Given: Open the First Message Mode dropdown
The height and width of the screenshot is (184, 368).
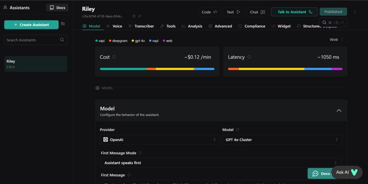Looking at the screenshot, I should [221, 163].
